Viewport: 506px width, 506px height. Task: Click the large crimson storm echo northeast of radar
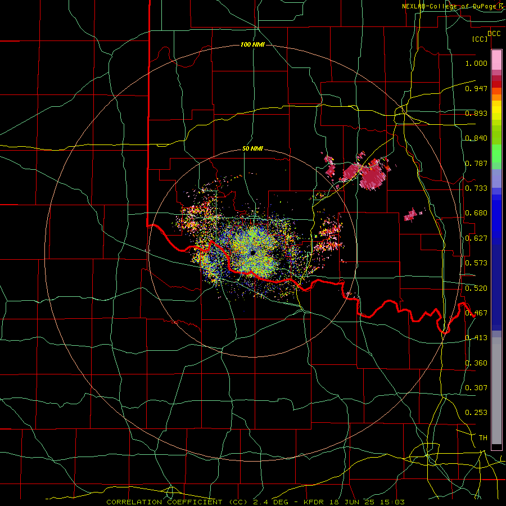point(373,176)
